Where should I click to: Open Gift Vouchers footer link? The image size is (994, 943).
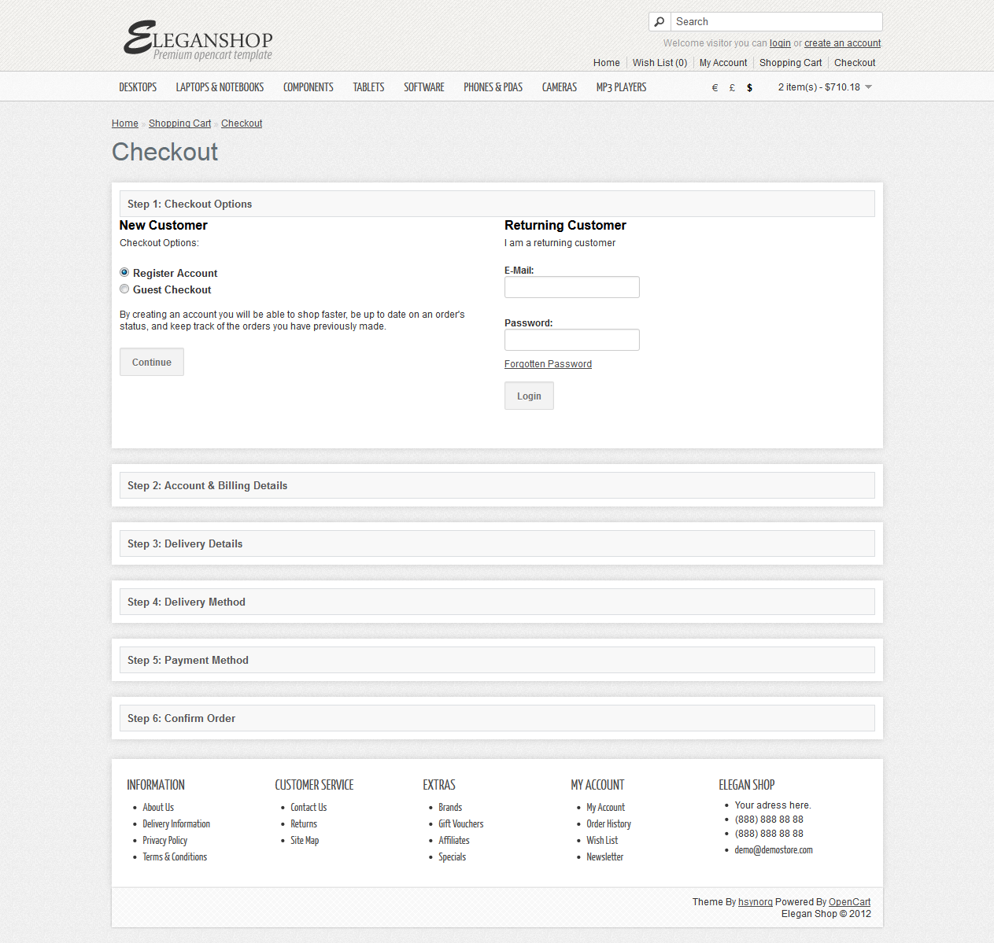(x=461, y=824)
